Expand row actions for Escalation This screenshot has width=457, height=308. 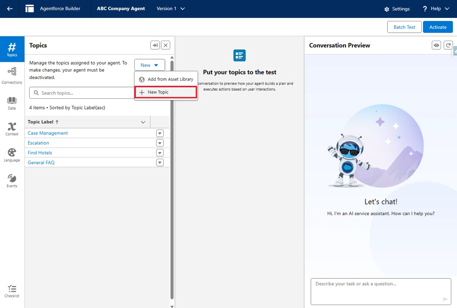click(x=160, y=143)
